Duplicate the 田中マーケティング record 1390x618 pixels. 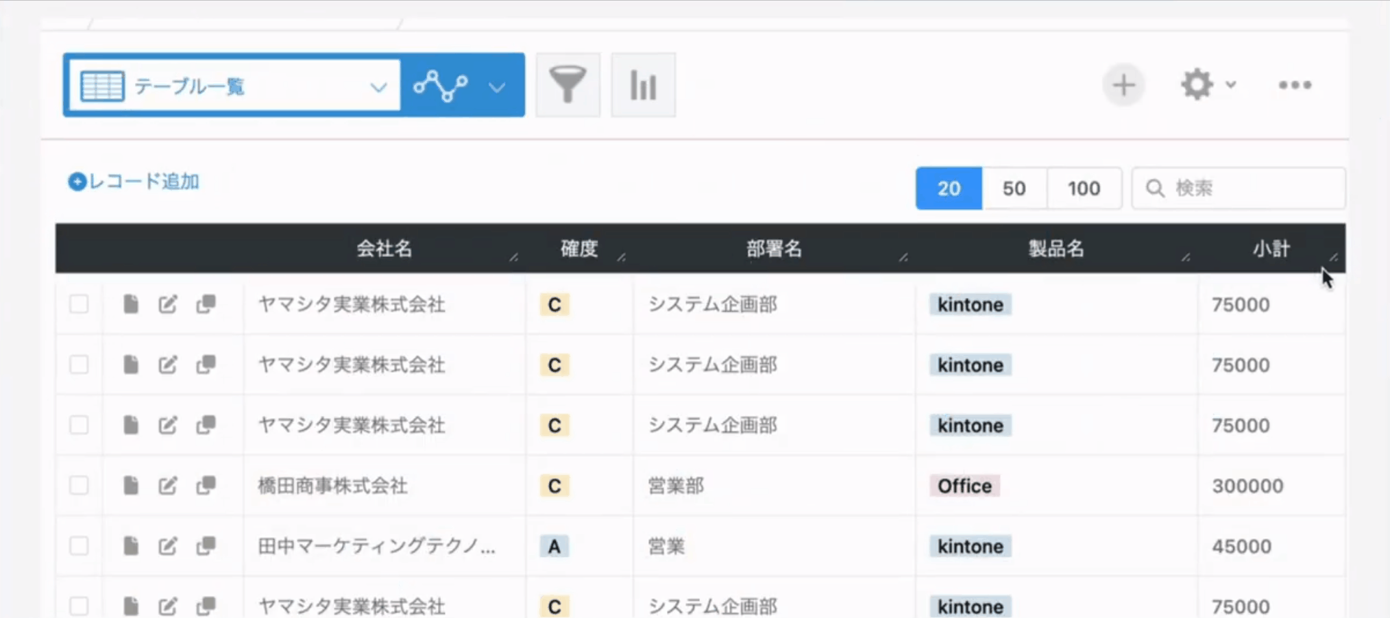[206, 545]
